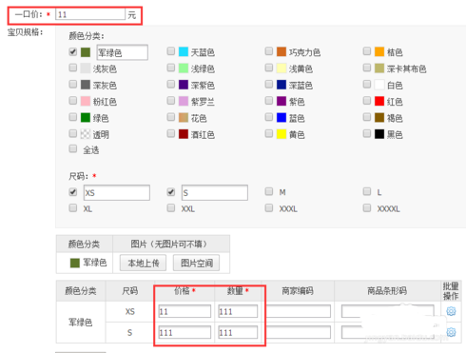Tick the 浅灰色 checkbox
The width and height of the screenshot is (466, 353).
tap(73, 68)
